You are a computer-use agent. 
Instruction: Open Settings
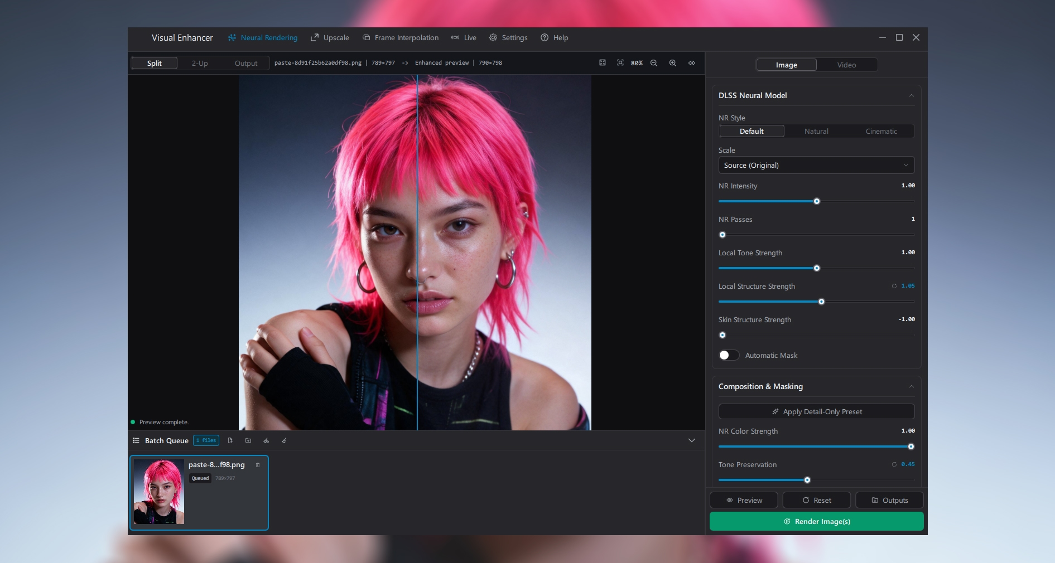(508, 38)
